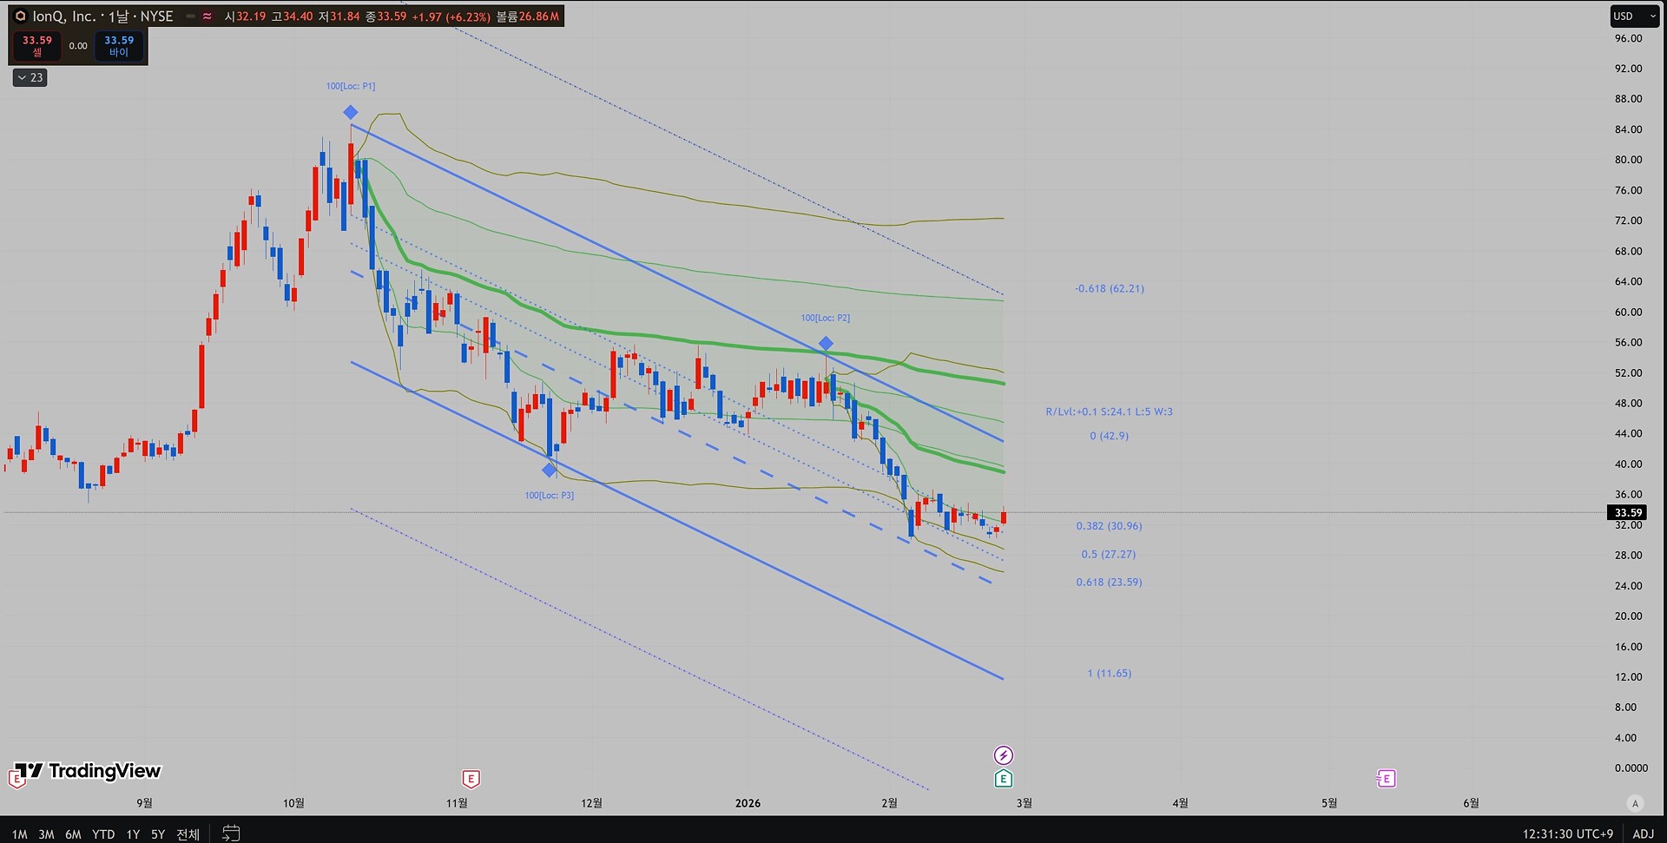Click the purple lightning event icon
Screen dimensions: 1667x843
click(x=1003, y=755)
